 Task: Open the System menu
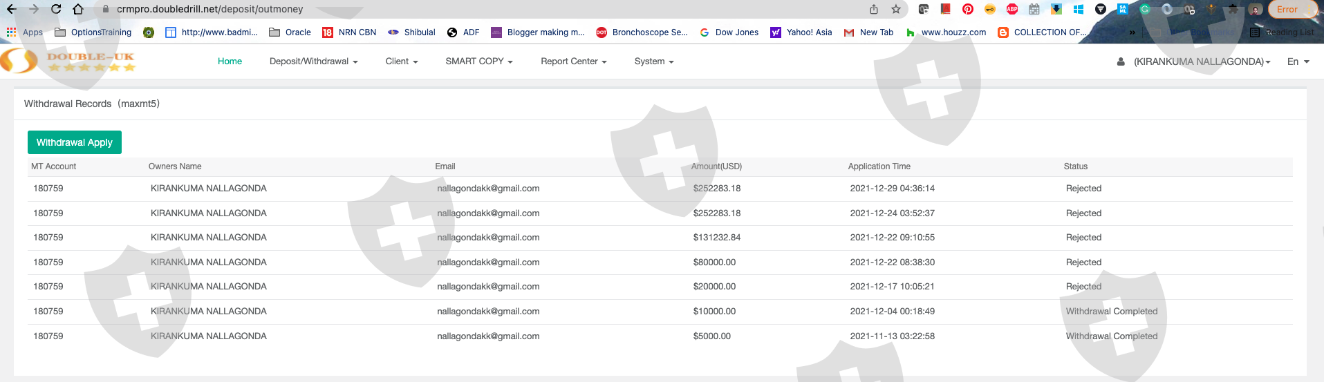[653, 61]
